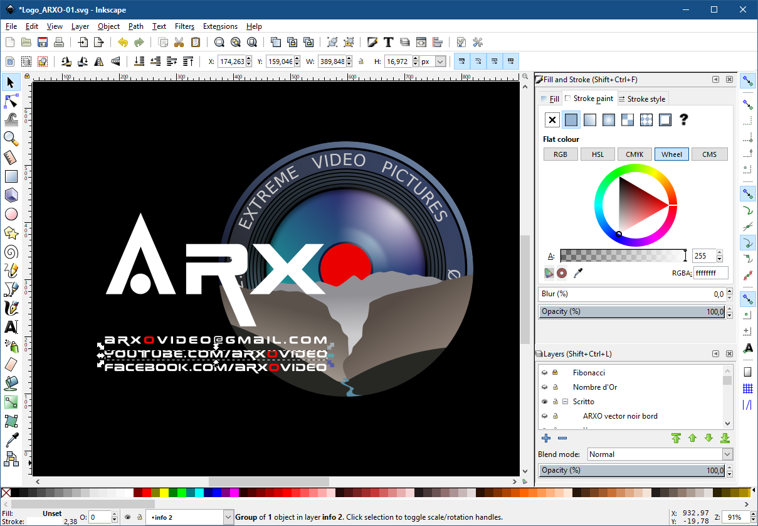Toggle width/height ratio lock
Viewport: 758px width, 526px height.
click(x=361, y=62)
